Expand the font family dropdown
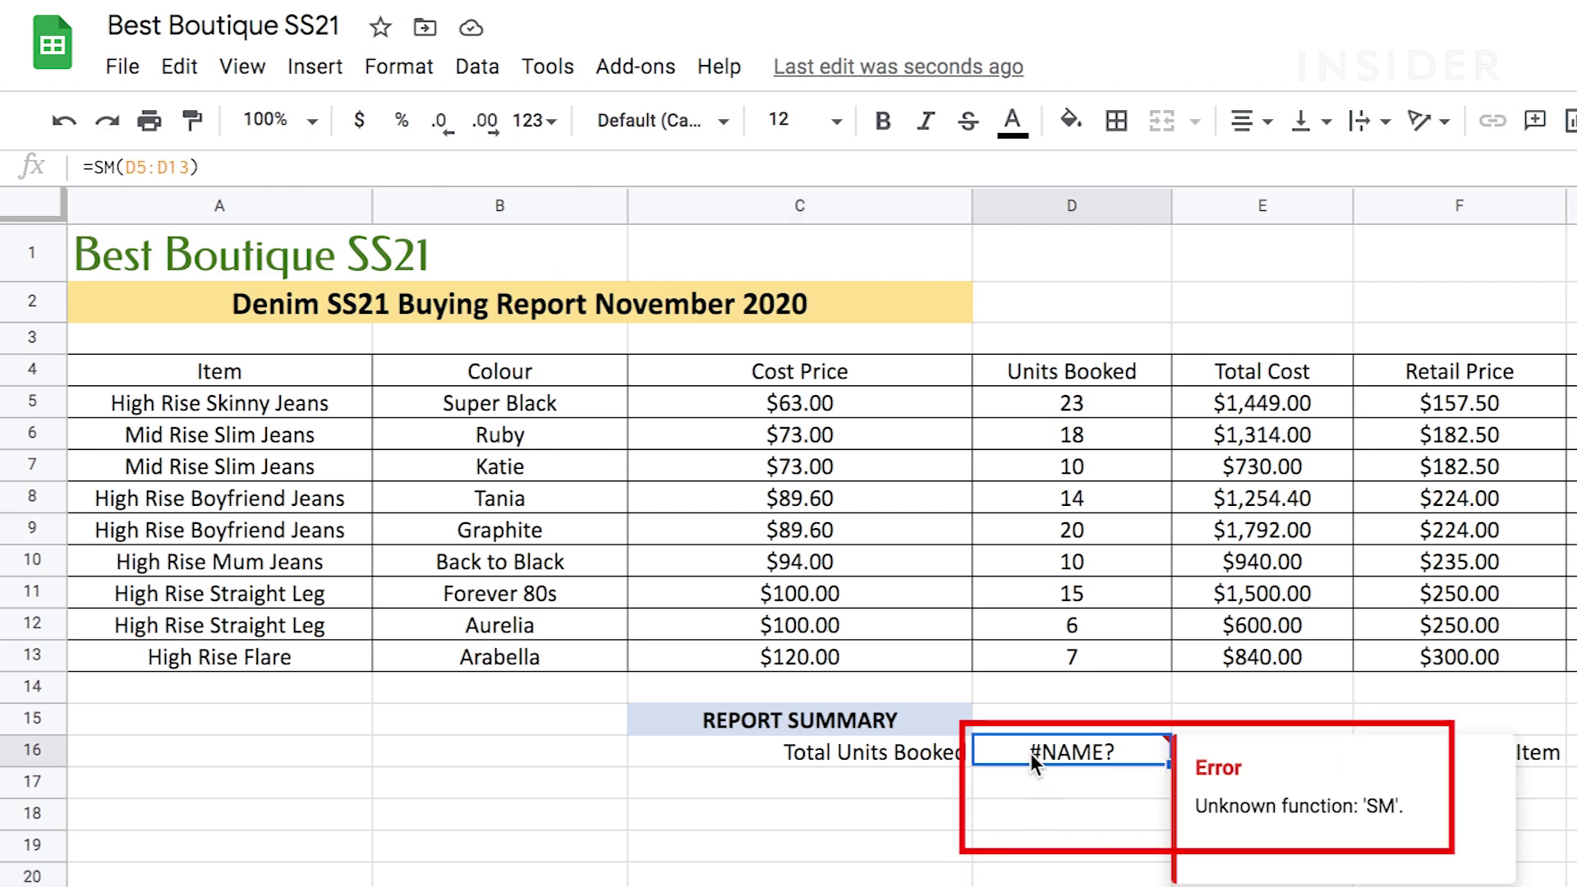Viewport: 1577px width, 887px height. 662,121
